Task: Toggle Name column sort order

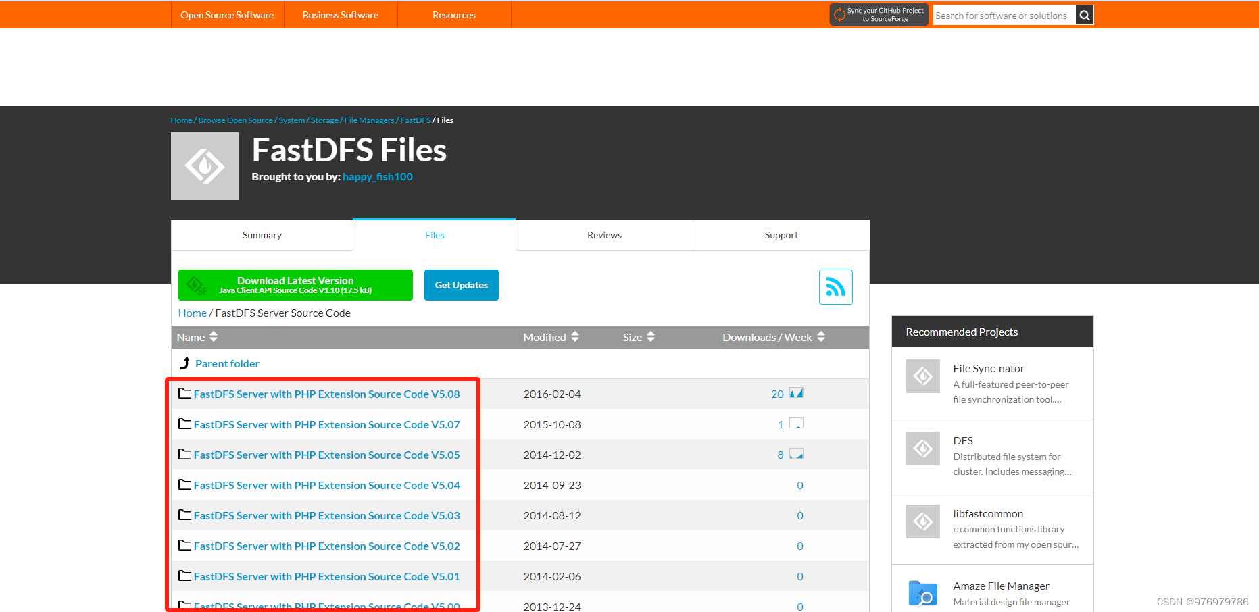Action: [213, 336]
